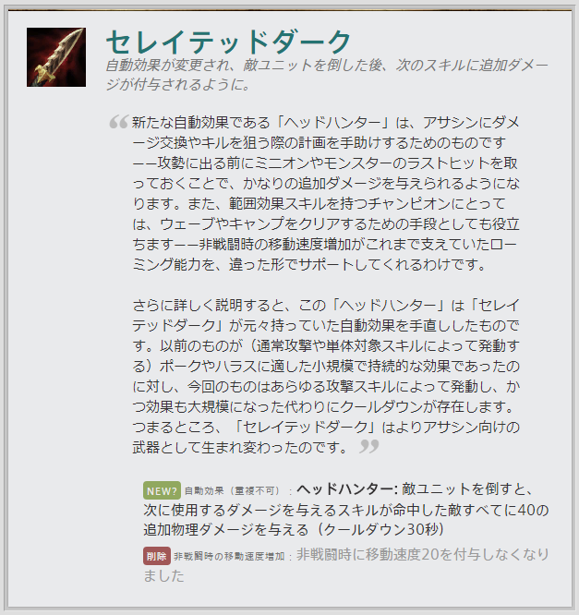Click the 非戦闘時の移動速度増加 label

[229, 556]
